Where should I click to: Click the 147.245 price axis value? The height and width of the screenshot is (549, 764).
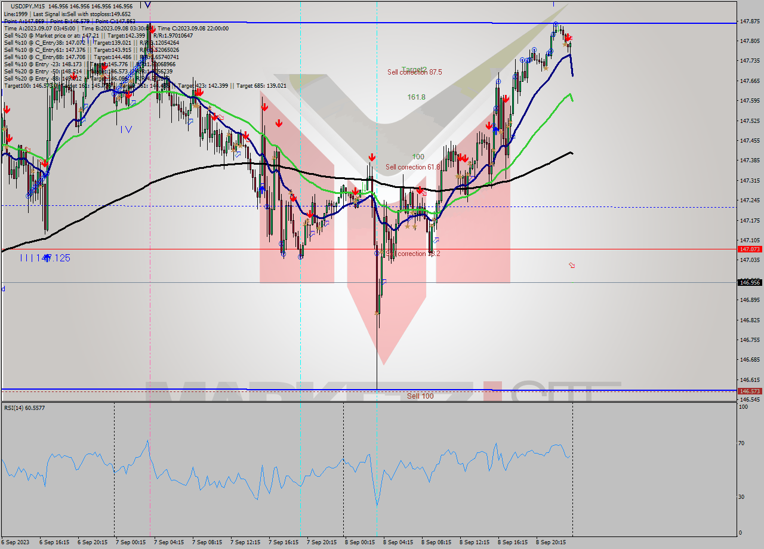pos(750,201)
